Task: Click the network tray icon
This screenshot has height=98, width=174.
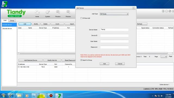Action: coord(159,96)
